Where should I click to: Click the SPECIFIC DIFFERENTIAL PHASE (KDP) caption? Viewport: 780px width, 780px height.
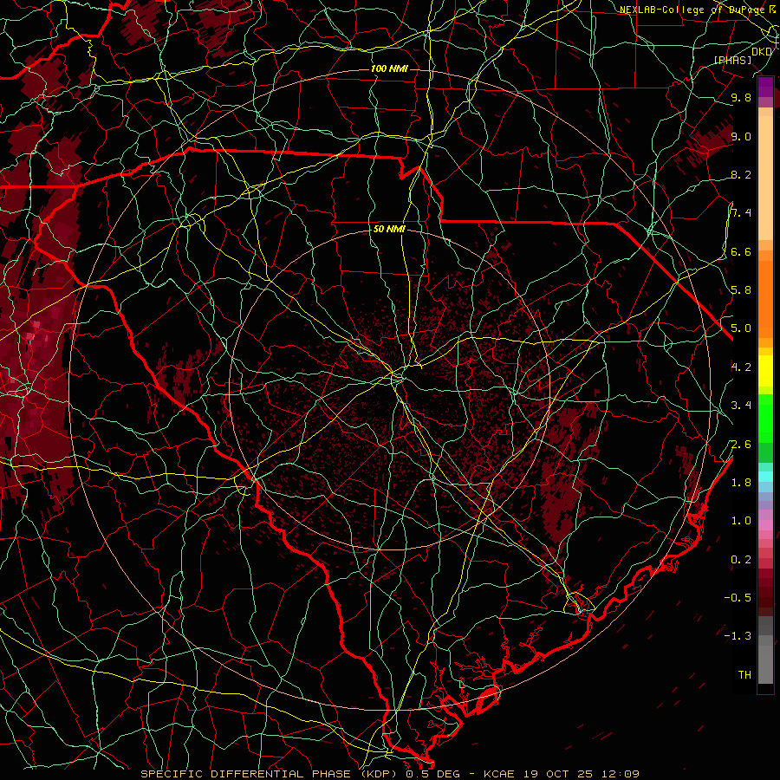[x=271, y=774]
